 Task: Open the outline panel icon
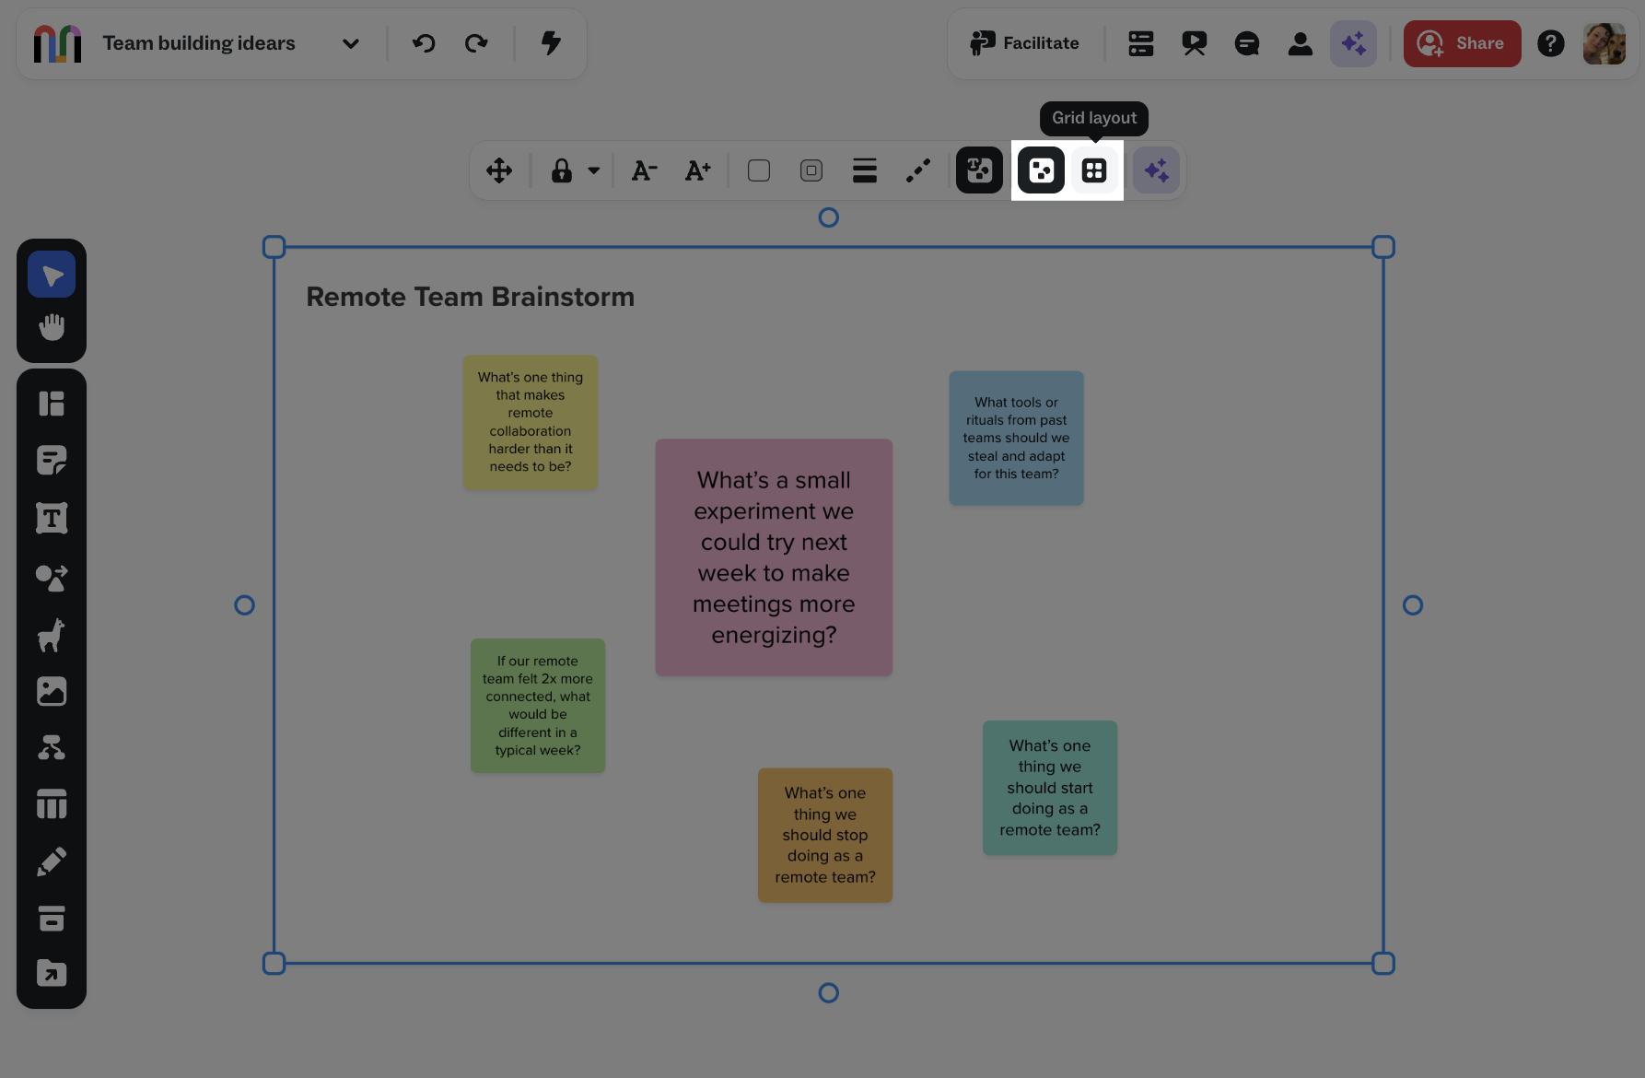pos(1141,43)
